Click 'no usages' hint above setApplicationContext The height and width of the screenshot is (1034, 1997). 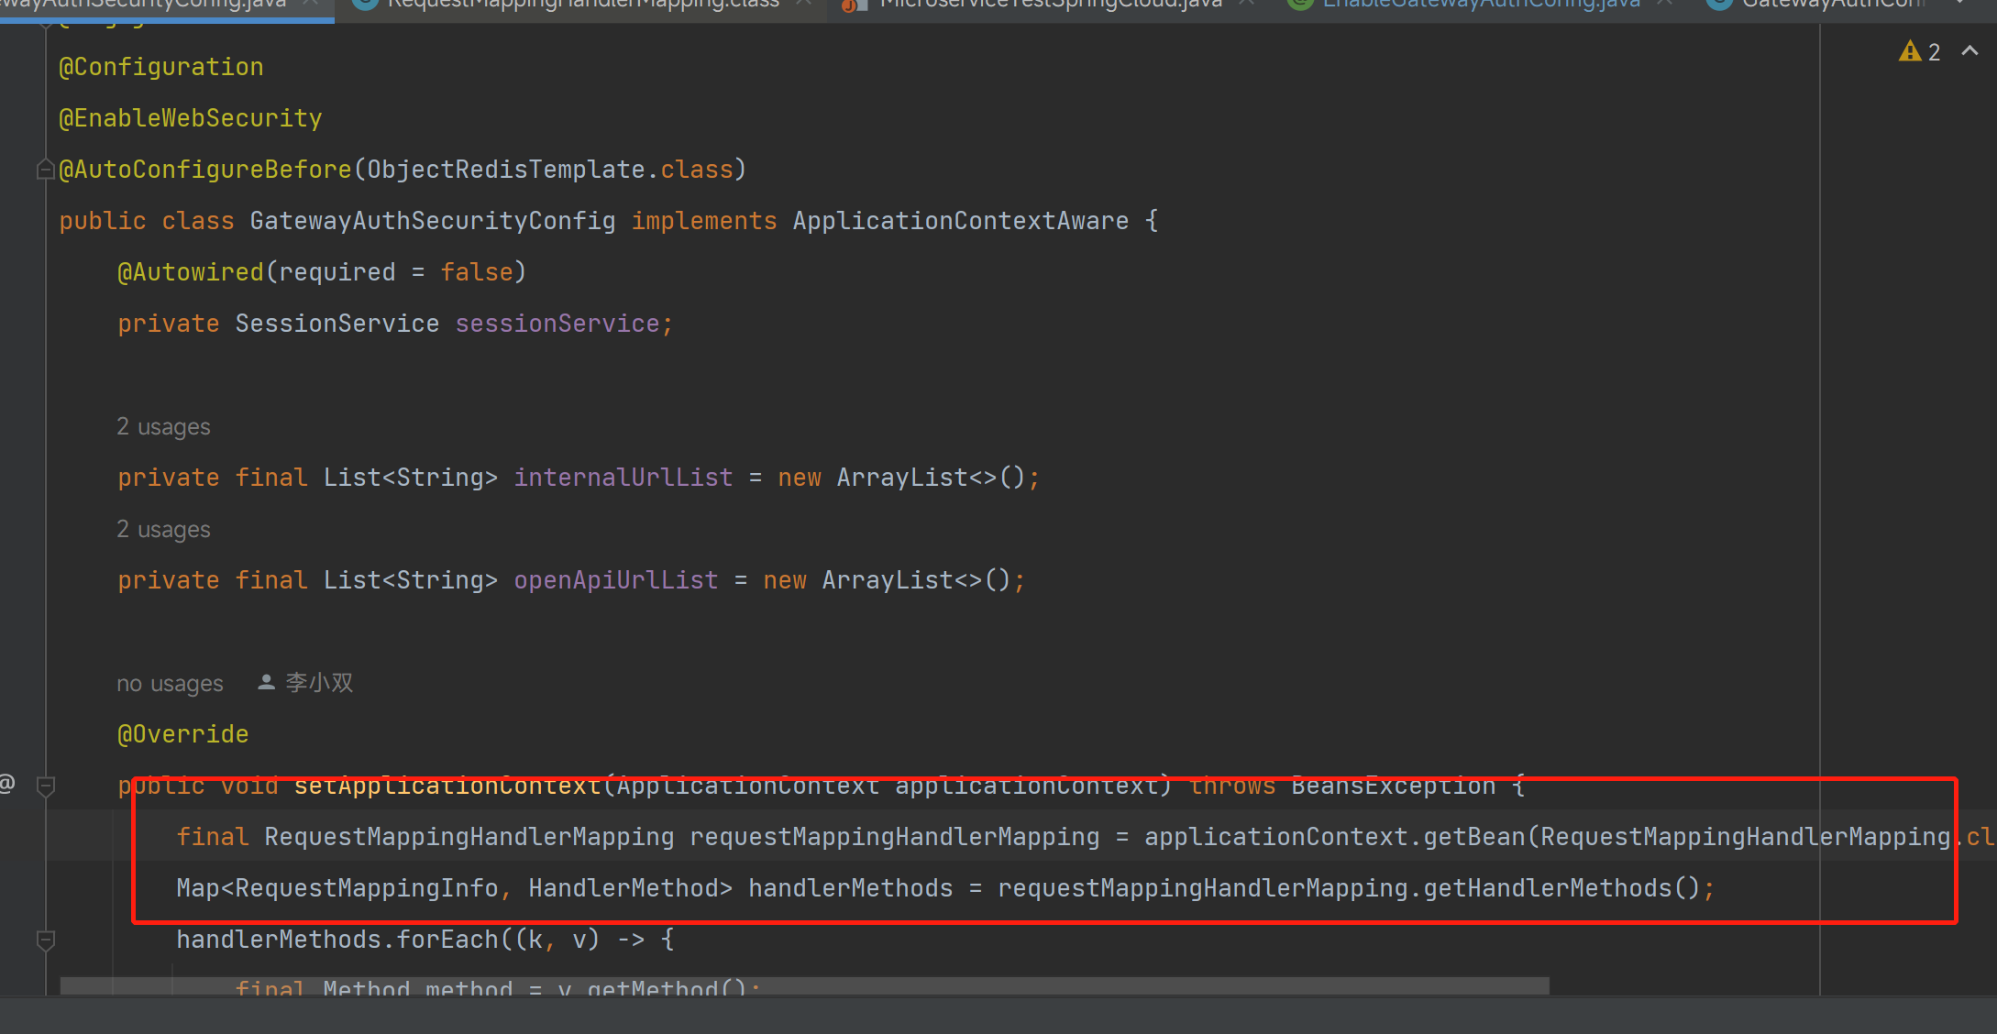(170, 682)
